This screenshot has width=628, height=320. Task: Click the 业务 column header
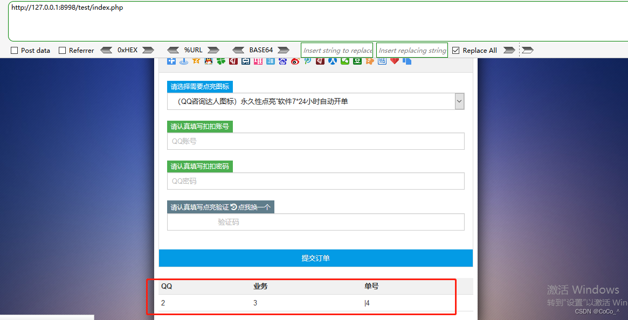(x=260, y=286)
